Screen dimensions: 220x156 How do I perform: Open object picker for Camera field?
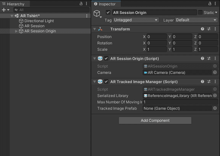215,72
